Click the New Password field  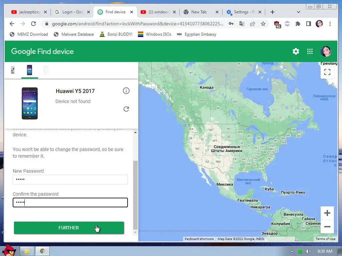(70, 179)
